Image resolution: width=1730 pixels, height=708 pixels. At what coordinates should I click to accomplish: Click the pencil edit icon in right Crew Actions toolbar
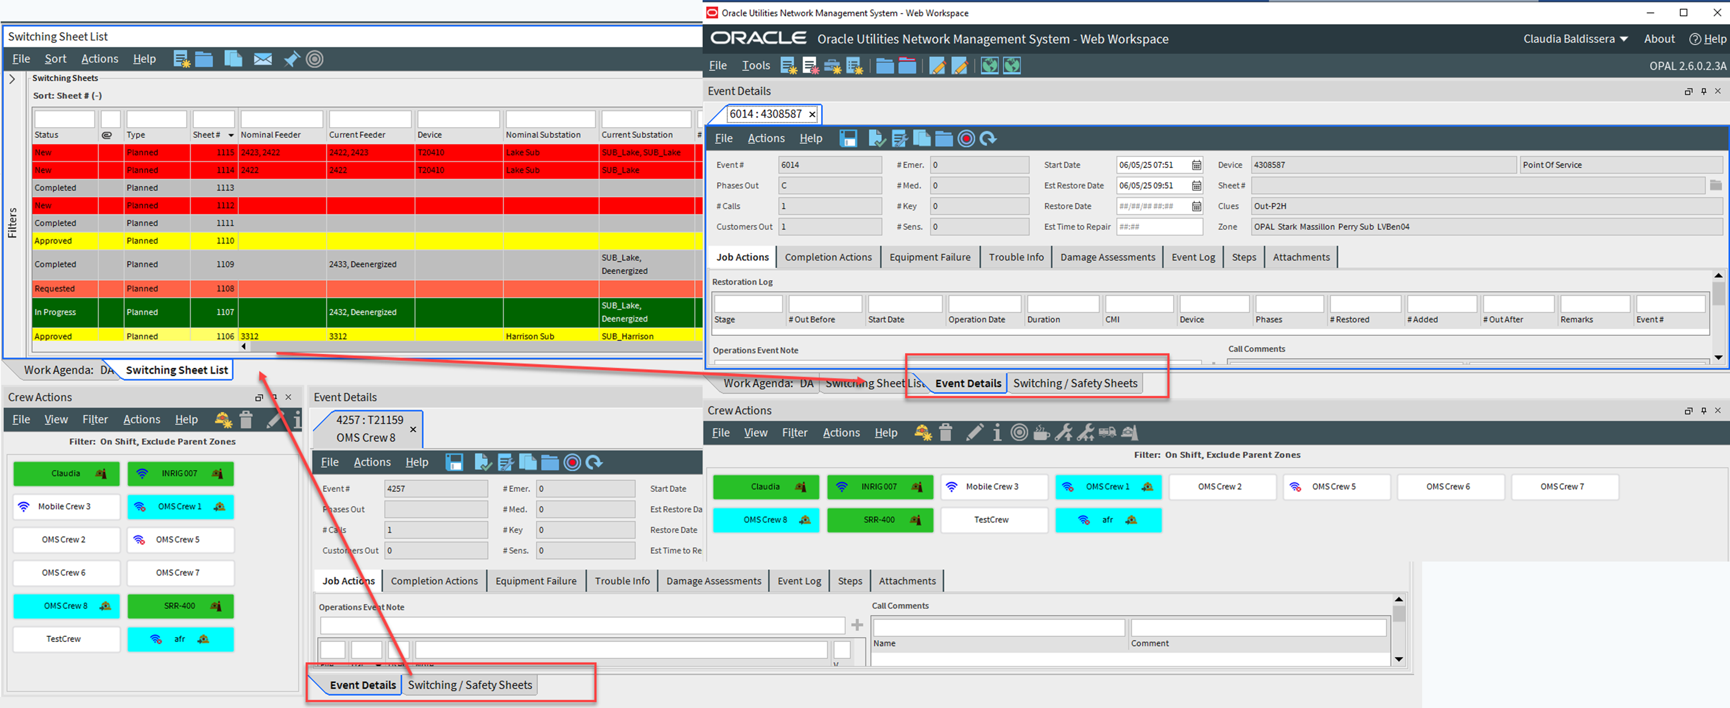coord(975,433)
